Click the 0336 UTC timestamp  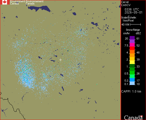coord(132,9)
